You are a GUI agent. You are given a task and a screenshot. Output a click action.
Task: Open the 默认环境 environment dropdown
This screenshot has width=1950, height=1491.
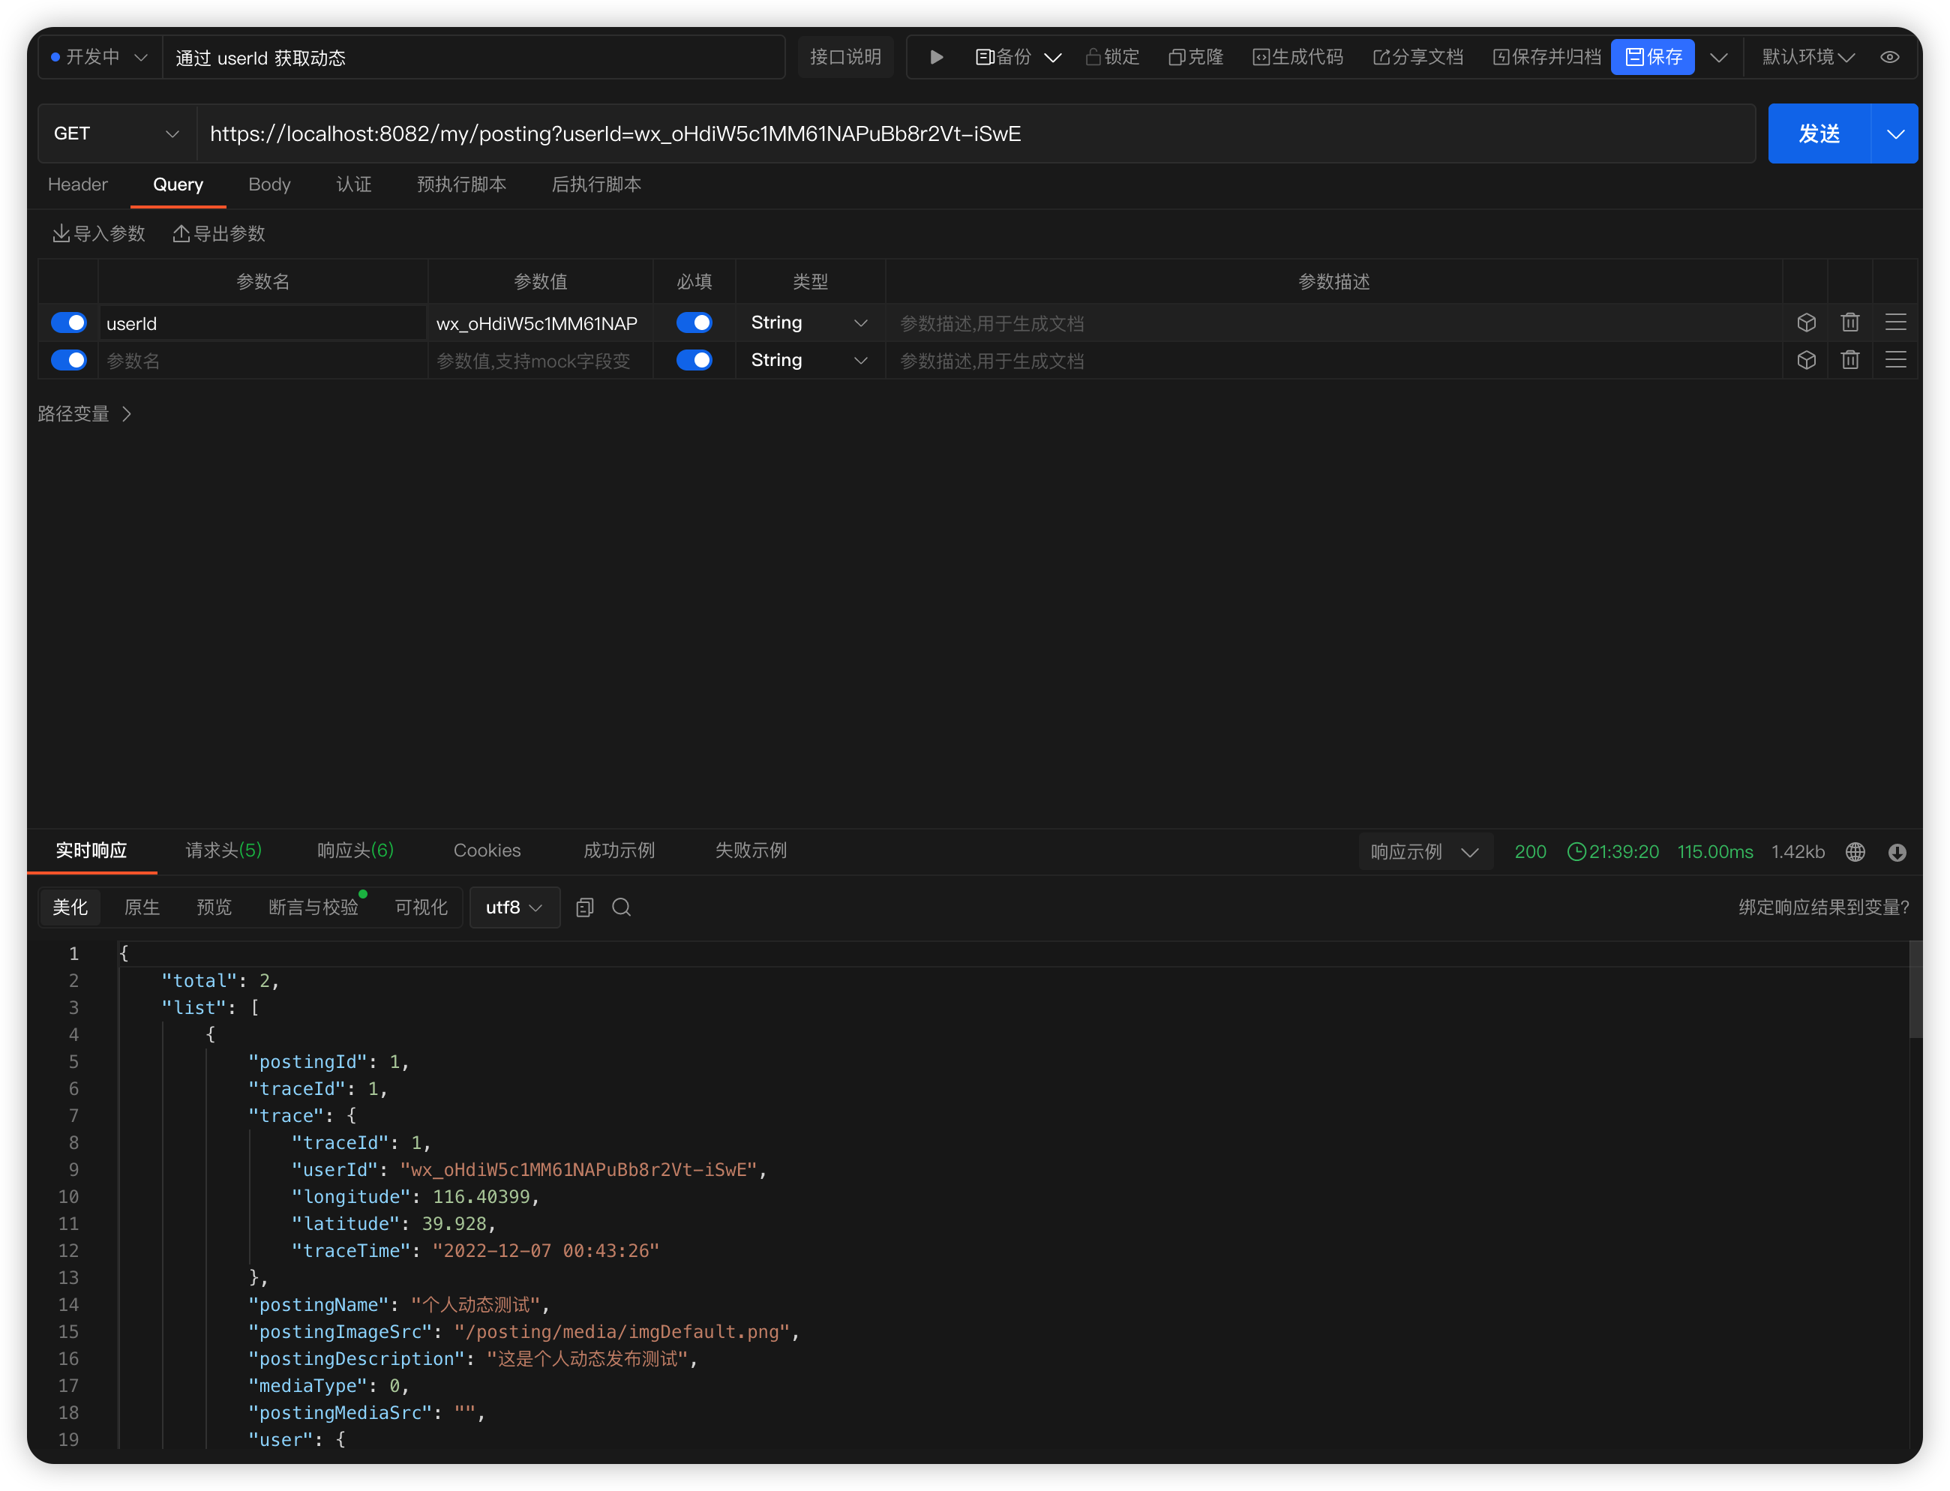tap(1808, 58)
